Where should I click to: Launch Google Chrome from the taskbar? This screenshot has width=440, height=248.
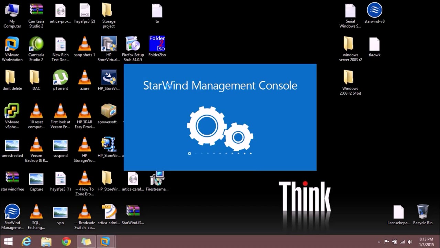66,241
